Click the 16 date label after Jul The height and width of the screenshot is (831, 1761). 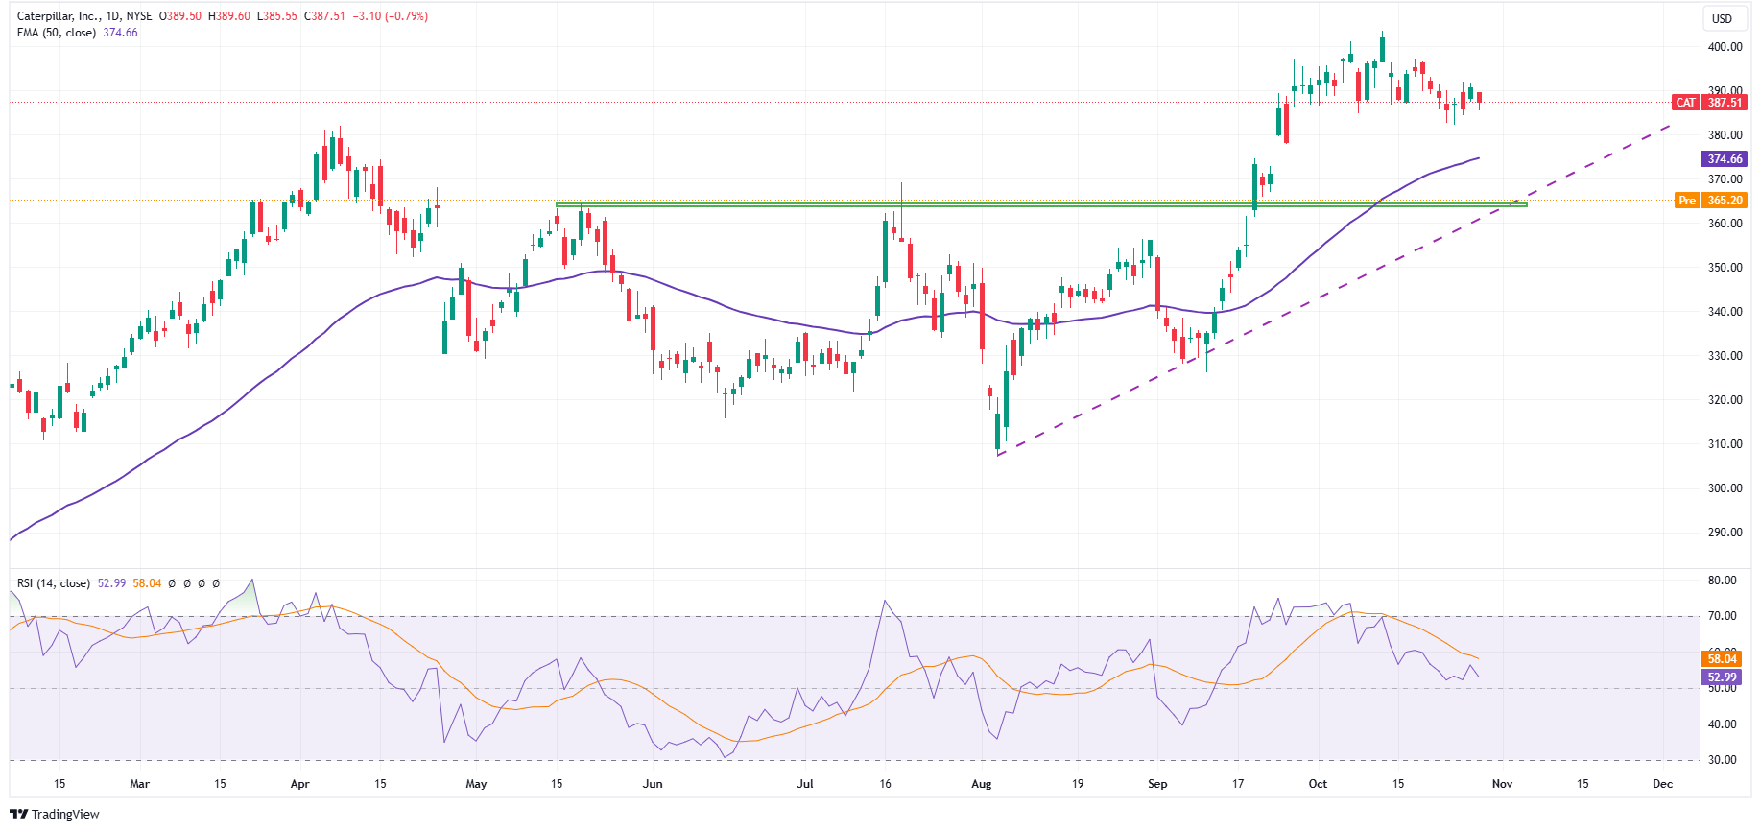[x=886, y=784]
